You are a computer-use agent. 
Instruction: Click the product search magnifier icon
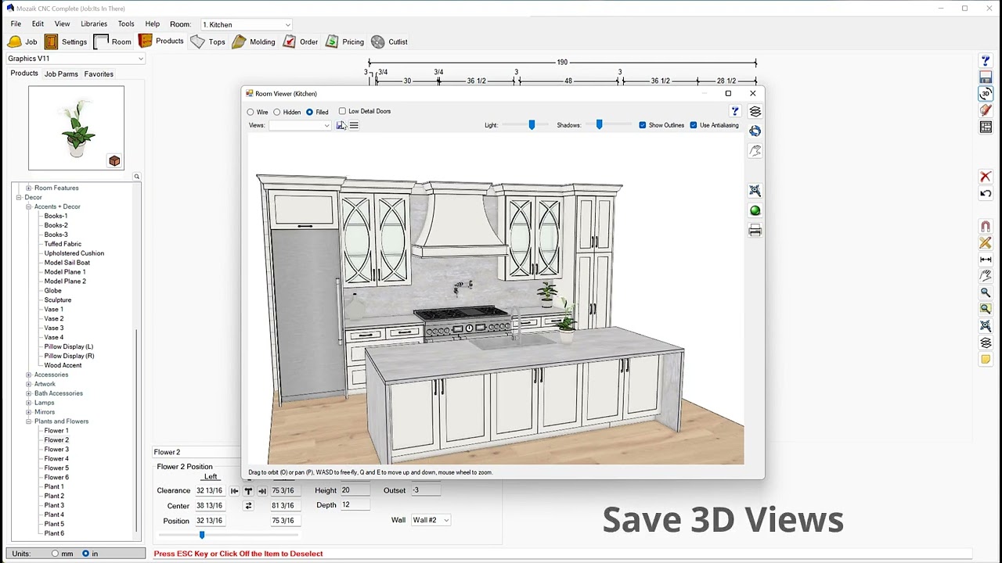click(136, 177)
